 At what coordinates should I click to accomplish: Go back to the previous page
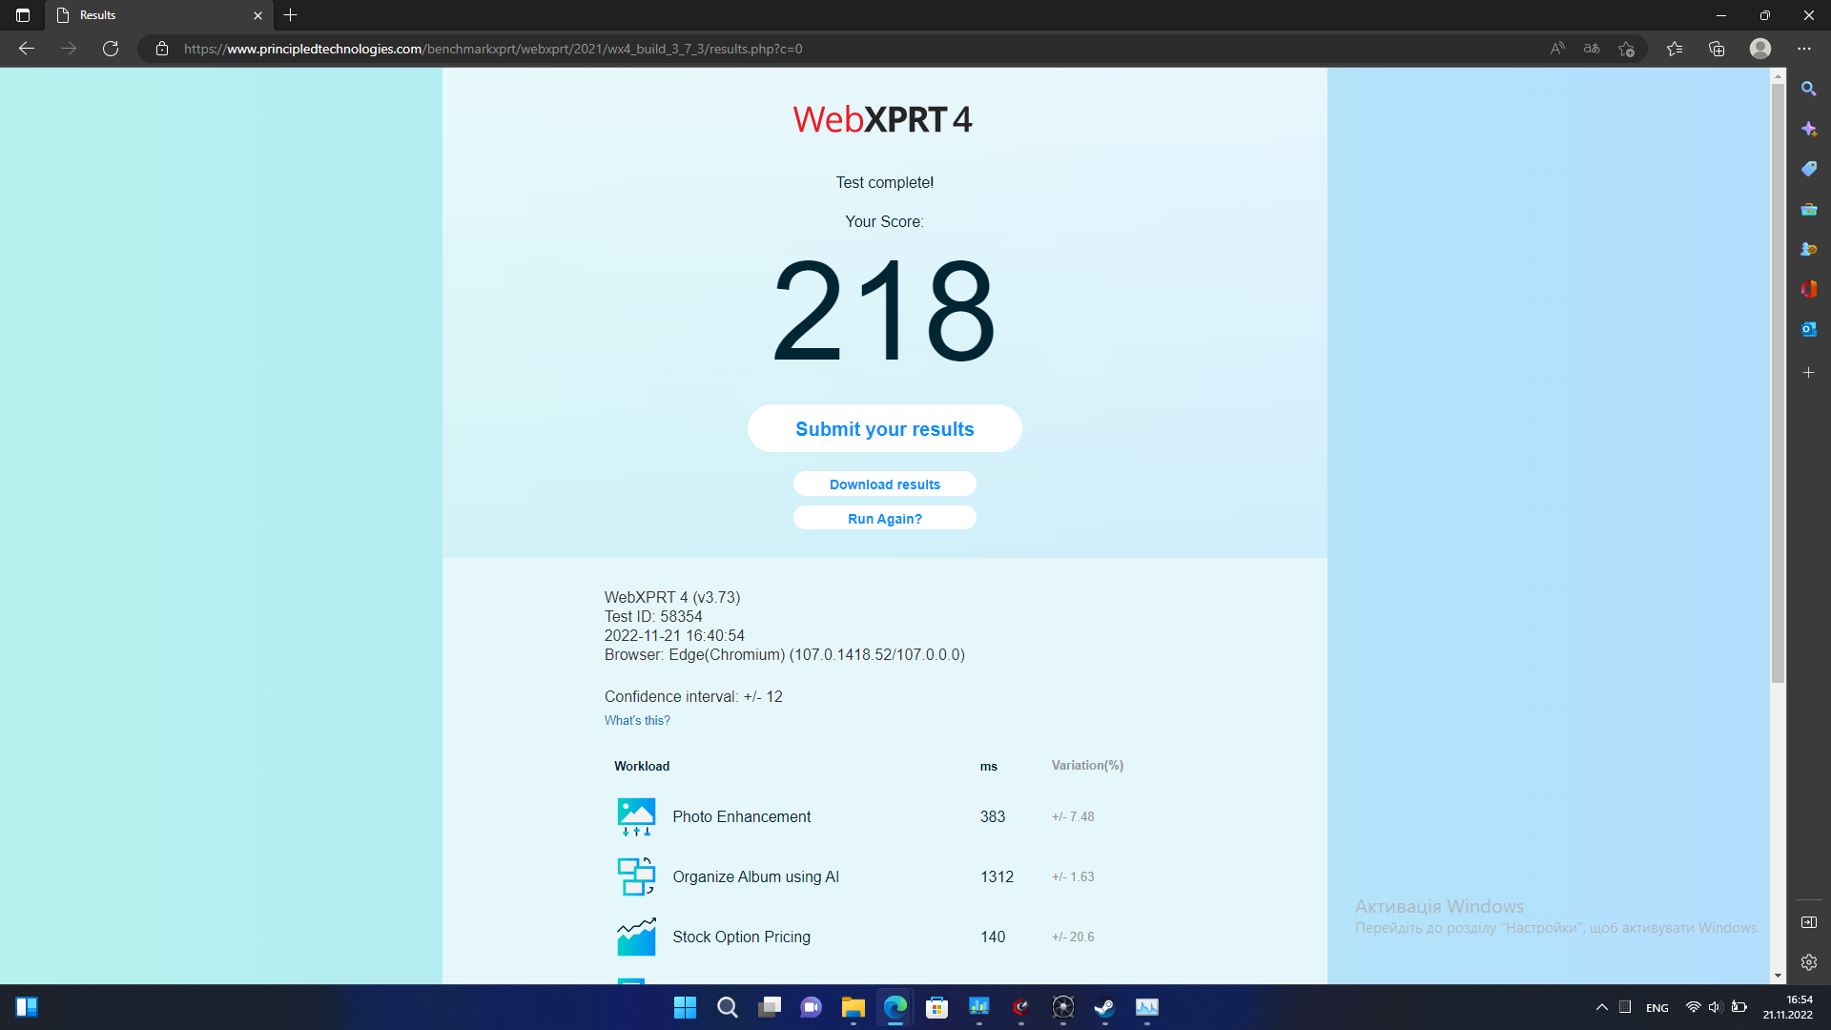(x=27, y=49)
